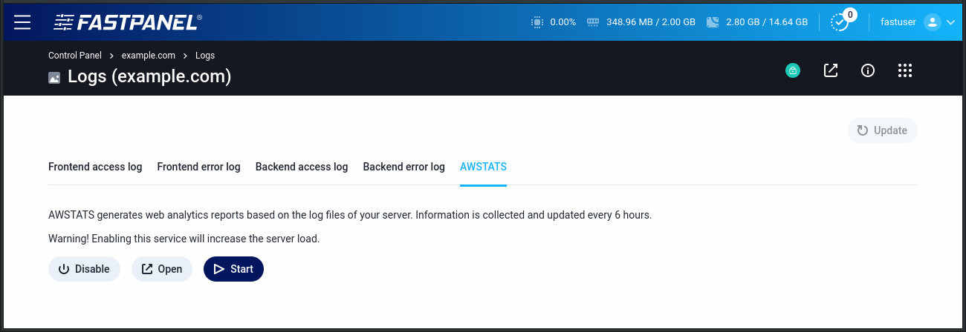966x332 pixels.
Task: Go to Control Panel breadcrumb
Action: coord(76,56)
